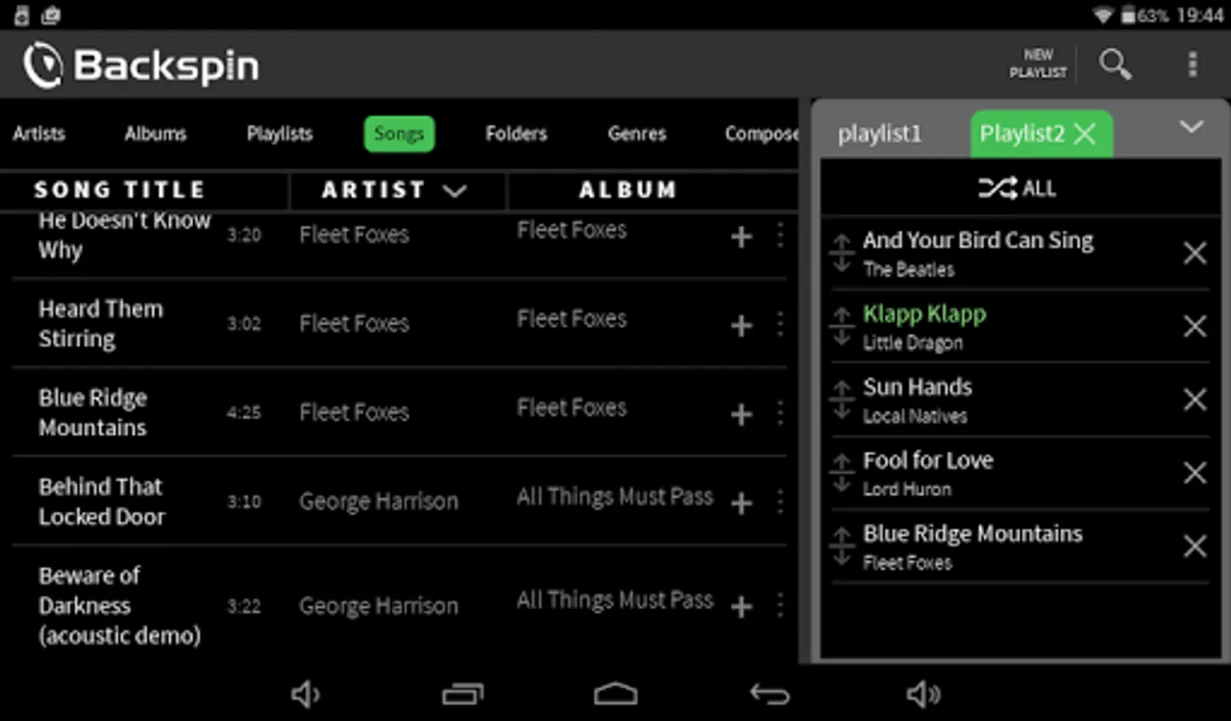The width and height of the screenshot is (1231, 721).
Task: Close Playlist2 tab with its X
Action: (1085, 134)
